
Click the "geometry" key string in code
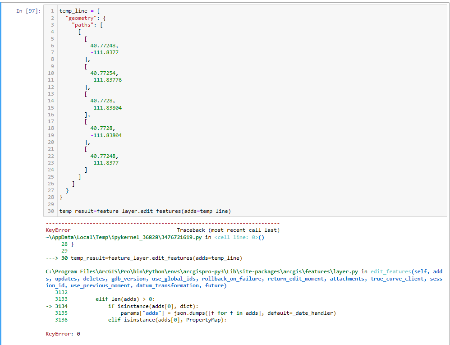(81, 18)
